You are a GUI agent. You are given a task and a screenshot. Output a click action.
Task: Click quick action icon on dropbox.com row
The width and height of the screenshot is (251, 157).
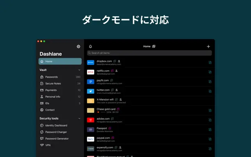(x=210, y=62)
